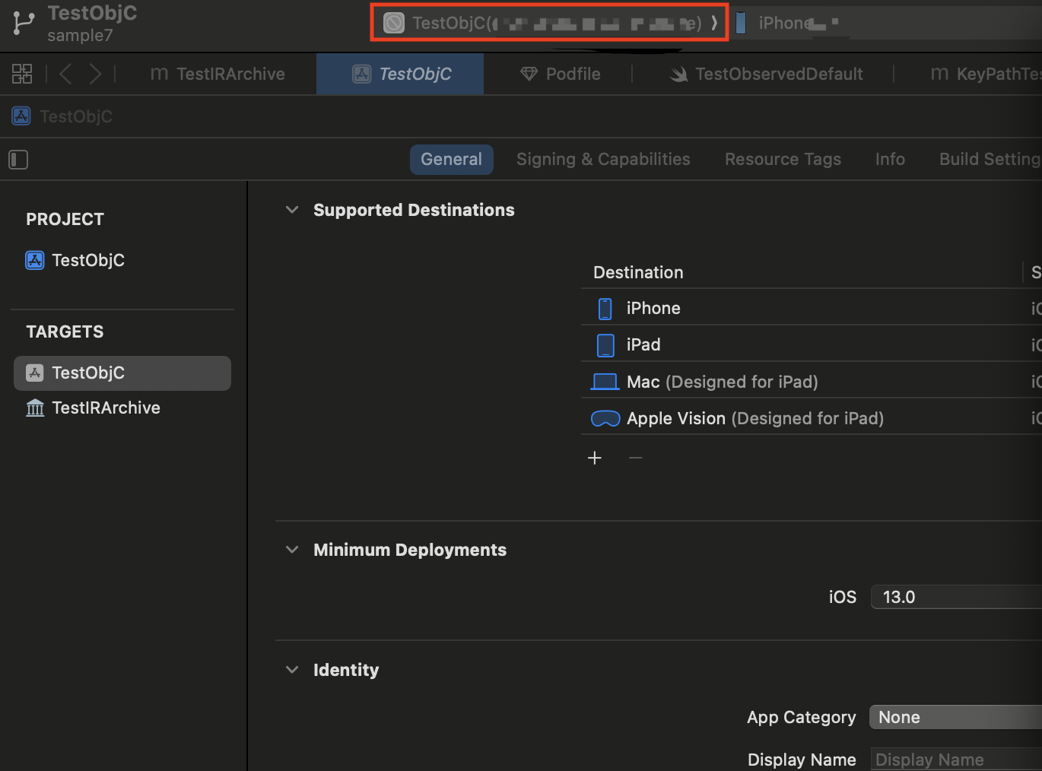The image size is (1042, 771).
Task: Click the iPhone device icon in the toolbar
Action: pyautogui.click(x=741, y=23)
